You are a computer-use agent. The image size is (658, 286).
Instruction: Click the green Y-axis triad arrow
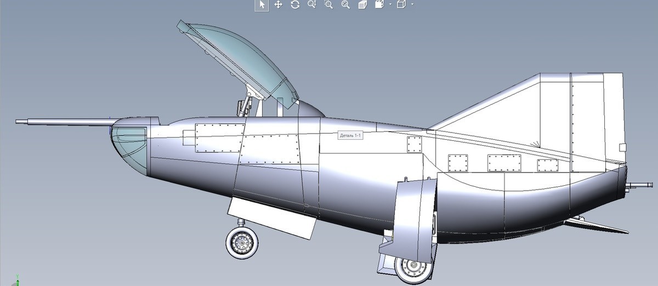[x=18, y=278]
